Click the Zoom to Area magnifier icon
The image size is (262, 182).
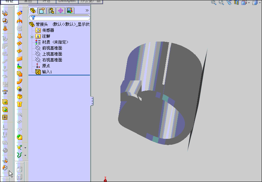221,2
